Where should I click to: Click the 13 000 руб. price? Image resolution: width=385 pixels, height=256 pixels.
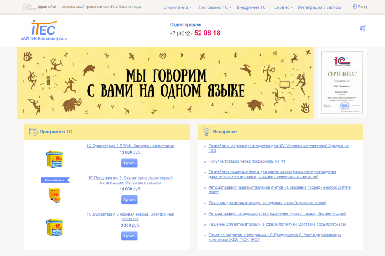130,153
